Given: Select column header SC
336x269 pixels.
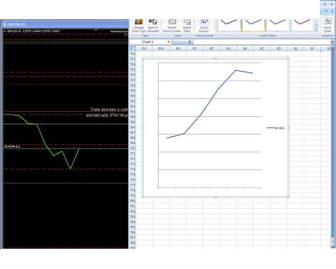Looking at the screenshot, I should click(262, 49).
